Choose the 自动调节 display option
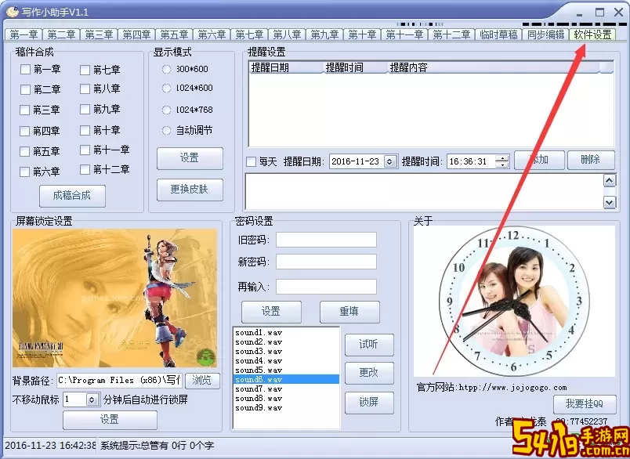 click(166, 131)
